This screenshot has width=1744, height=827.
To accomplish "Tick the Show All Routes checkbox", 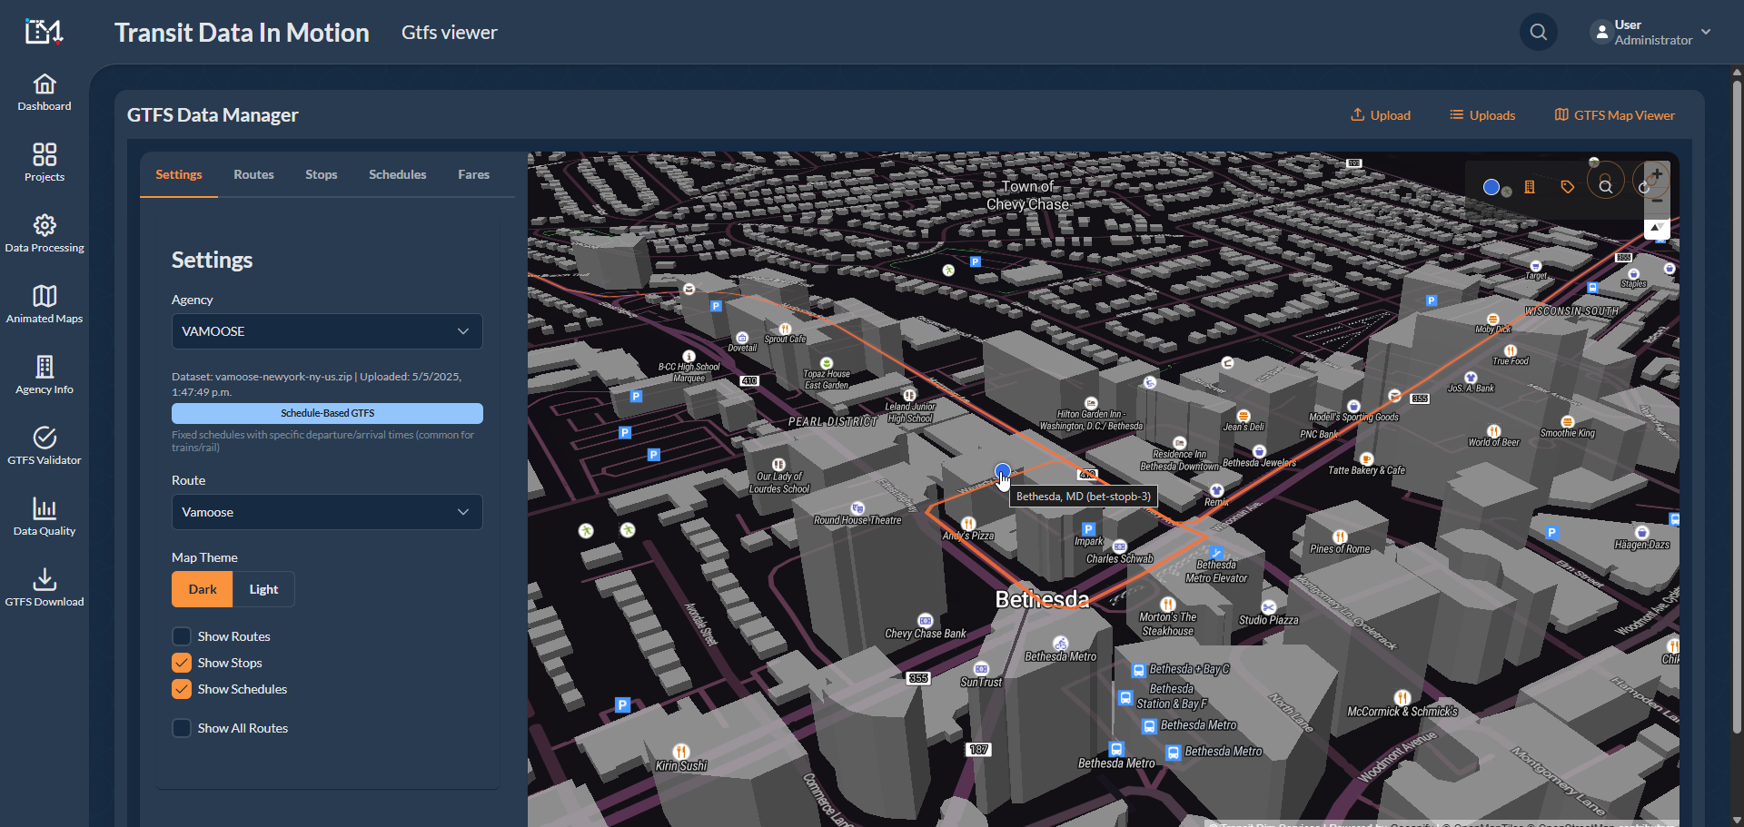I will 182,728.
